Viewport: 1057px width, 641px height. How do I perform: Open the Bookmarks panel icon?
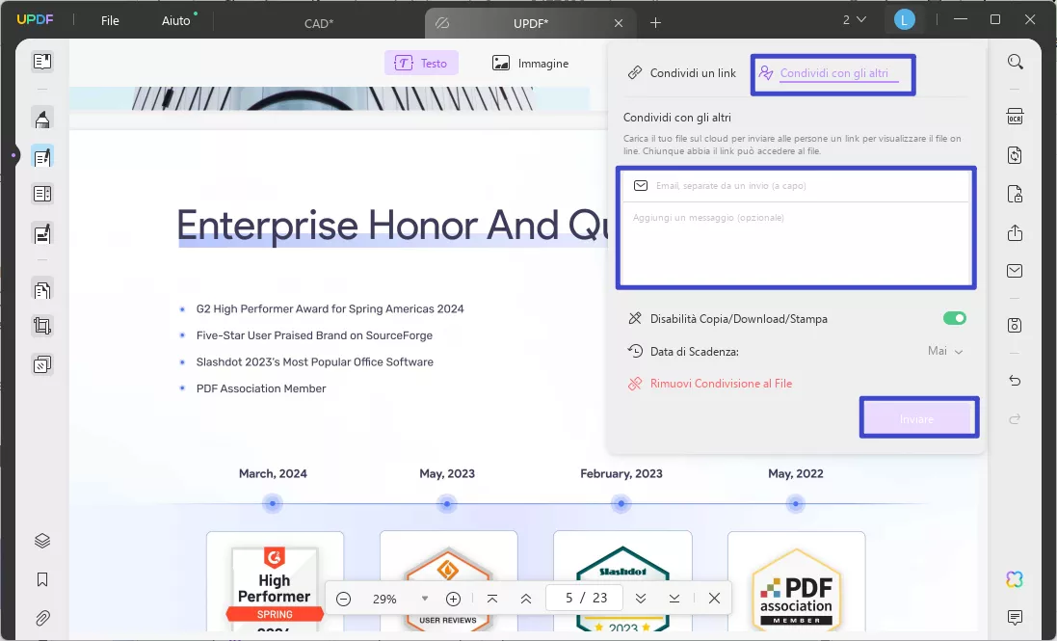tap(42, 579)
